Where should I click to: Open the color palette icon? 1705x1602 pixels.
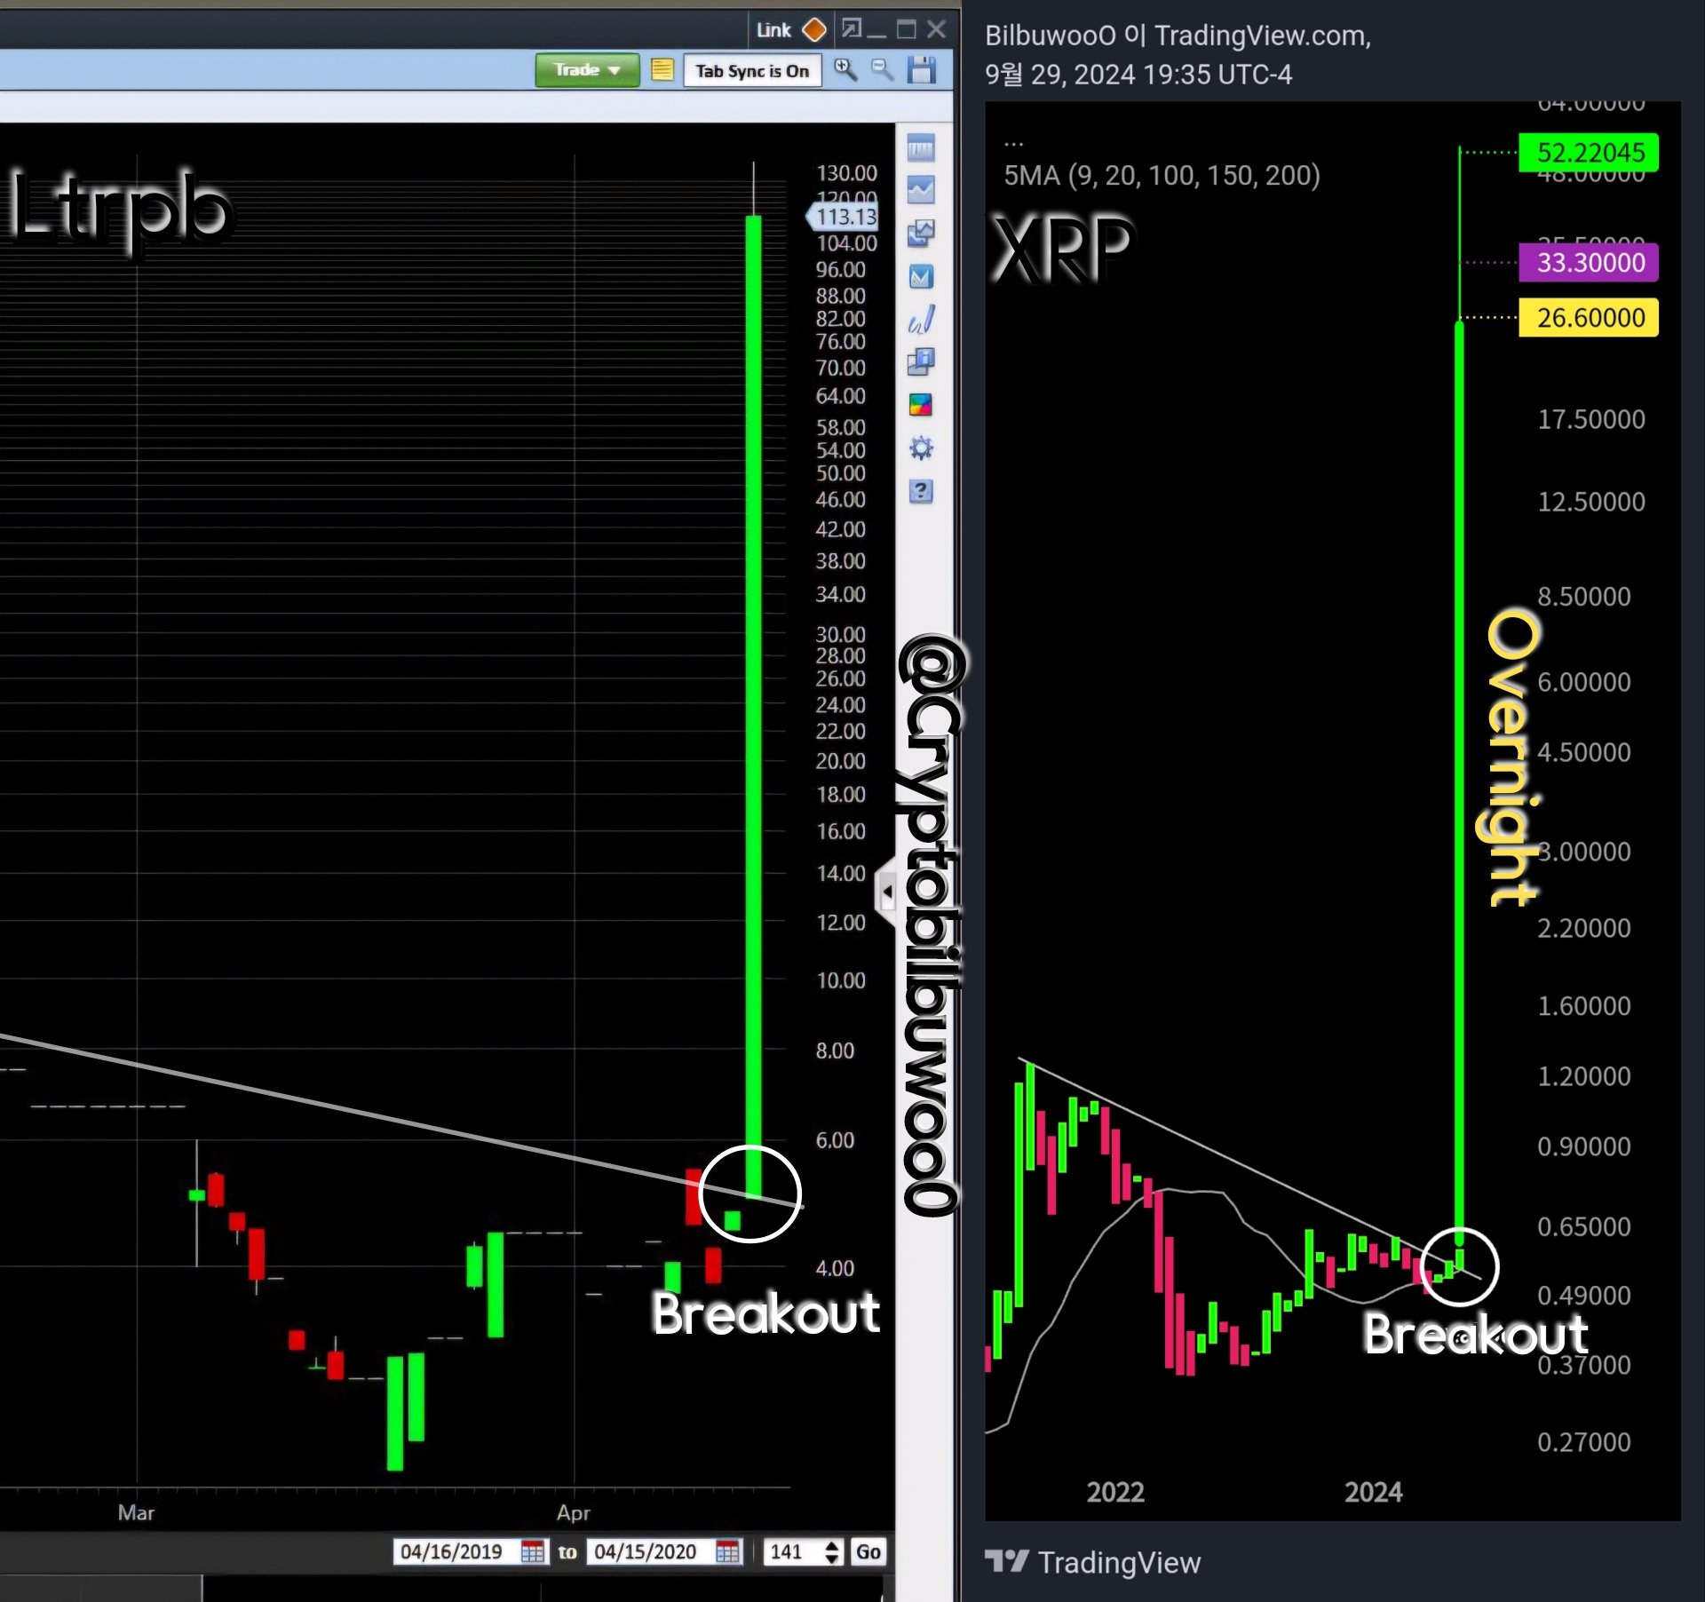(x=921, y=405)
